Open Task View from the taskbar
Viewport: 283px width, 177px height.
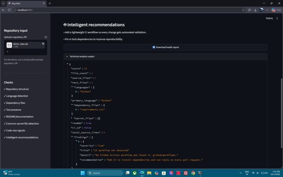pyautogui.click(x=127, y=173)
